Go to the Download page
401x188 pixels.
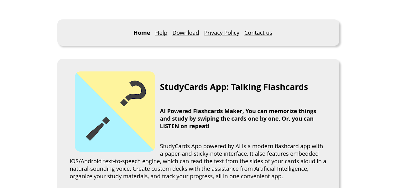(185, 33)
